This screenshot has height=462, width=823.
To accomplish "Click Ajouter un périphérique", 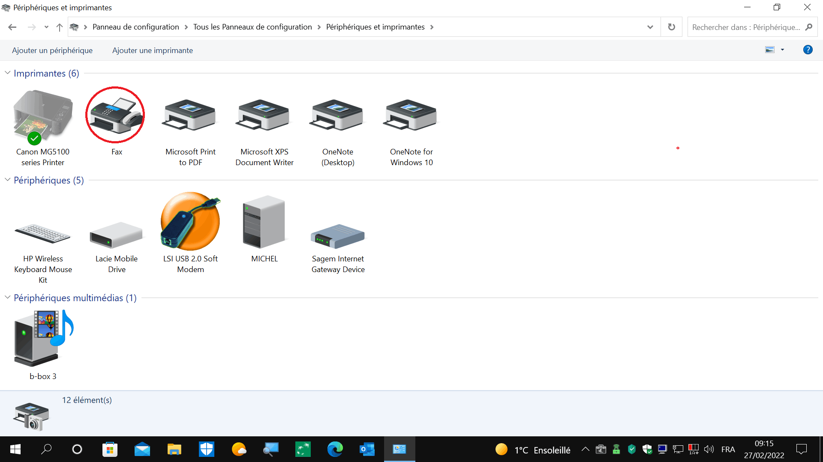I will pos(52,50).
